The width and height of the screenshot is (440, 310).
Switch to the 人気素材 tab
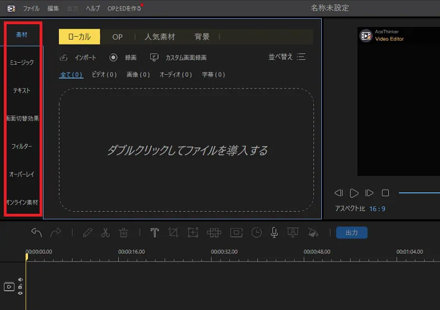[160, 37]
